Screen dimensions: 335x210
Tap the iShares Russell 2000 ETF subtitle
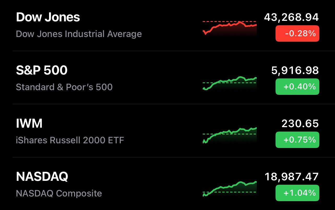pyautogui.click(x=70, y=140)
